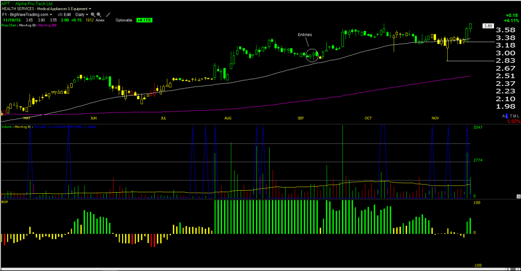
Task: Click the +4.11% green percent change box
Action: click(144, 20)
